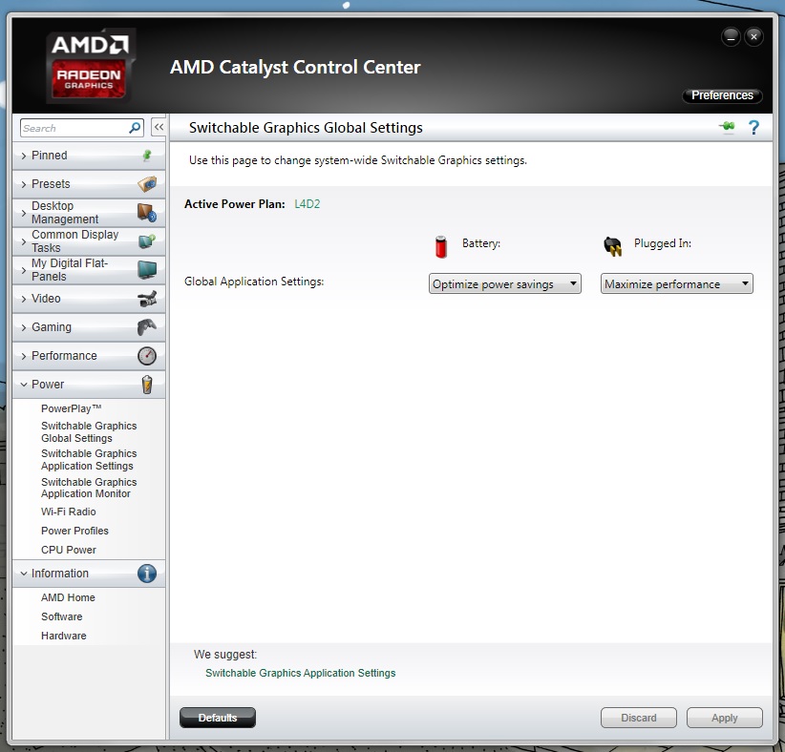This screenshot has width=785, height=752.
Task: Select Switchable Graphics Global Settings in the sidebar
Action: point(89,431)
